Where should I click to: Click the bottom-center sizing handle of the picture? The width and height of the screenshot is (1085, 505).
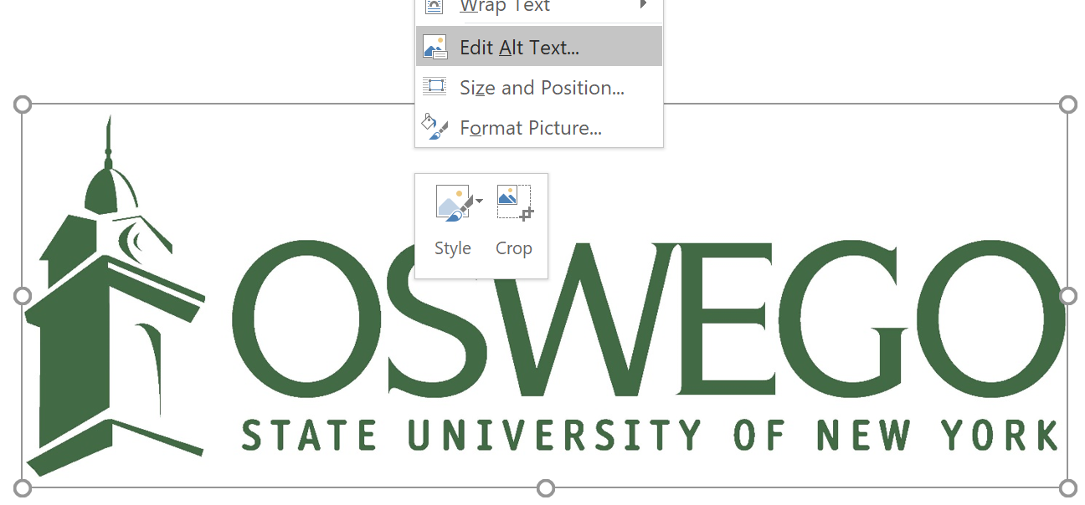545,487
